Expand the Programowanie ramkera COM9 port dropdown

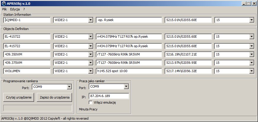[69, 87]
